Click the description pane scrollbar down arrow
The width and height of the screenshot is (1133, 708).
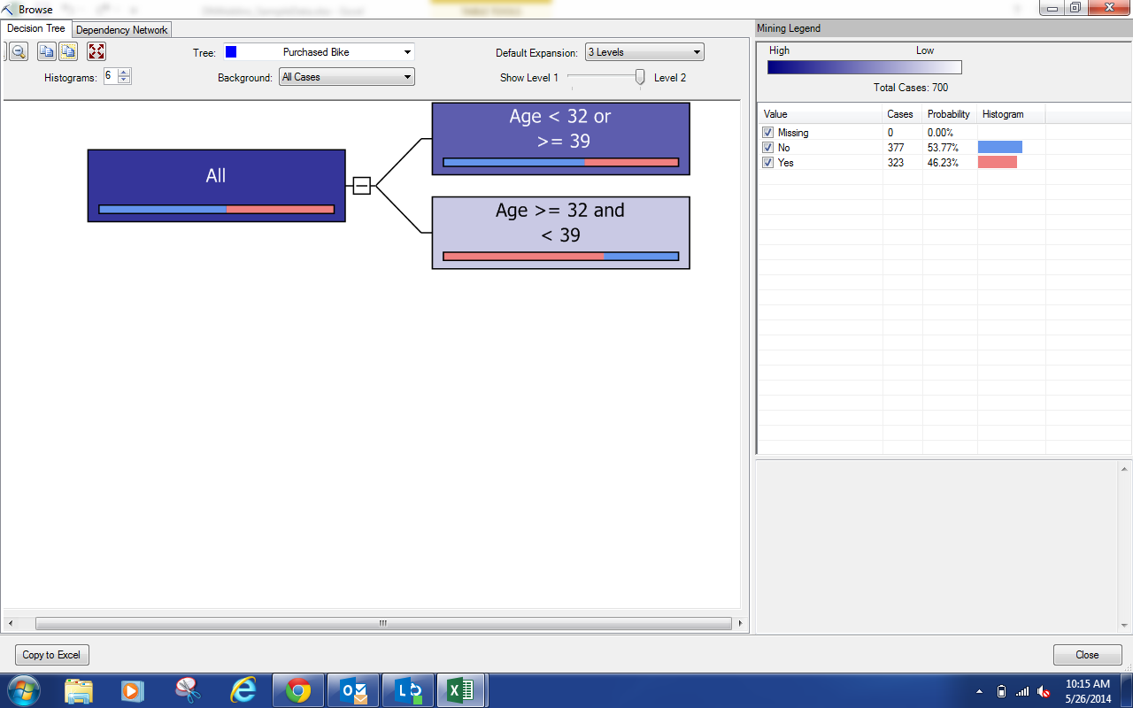coord(1125,626)
